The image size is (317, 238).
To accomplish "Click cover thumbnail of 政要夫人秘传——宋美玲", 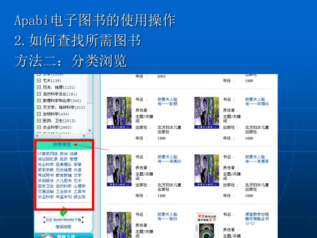I will tap(119, 170).
